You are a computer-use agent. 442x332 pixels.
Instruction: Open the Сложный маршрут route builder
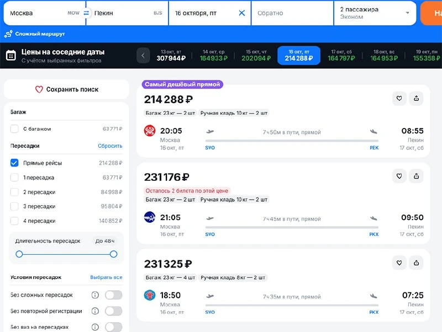(34, 34)
